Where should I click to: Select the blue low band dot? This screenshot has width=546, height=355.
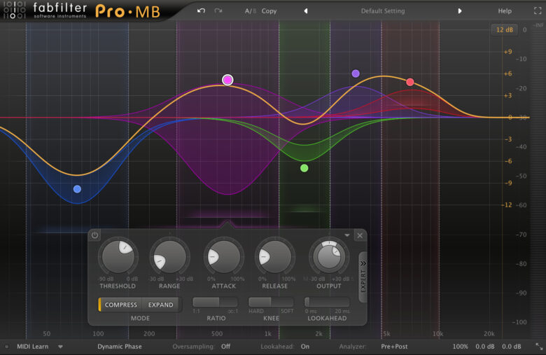pyautogui.click(x=77, y=189)
